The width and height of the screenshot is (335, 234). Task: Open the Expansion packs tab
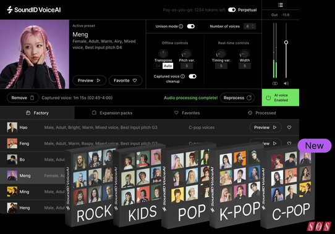(x=112, y=113)
